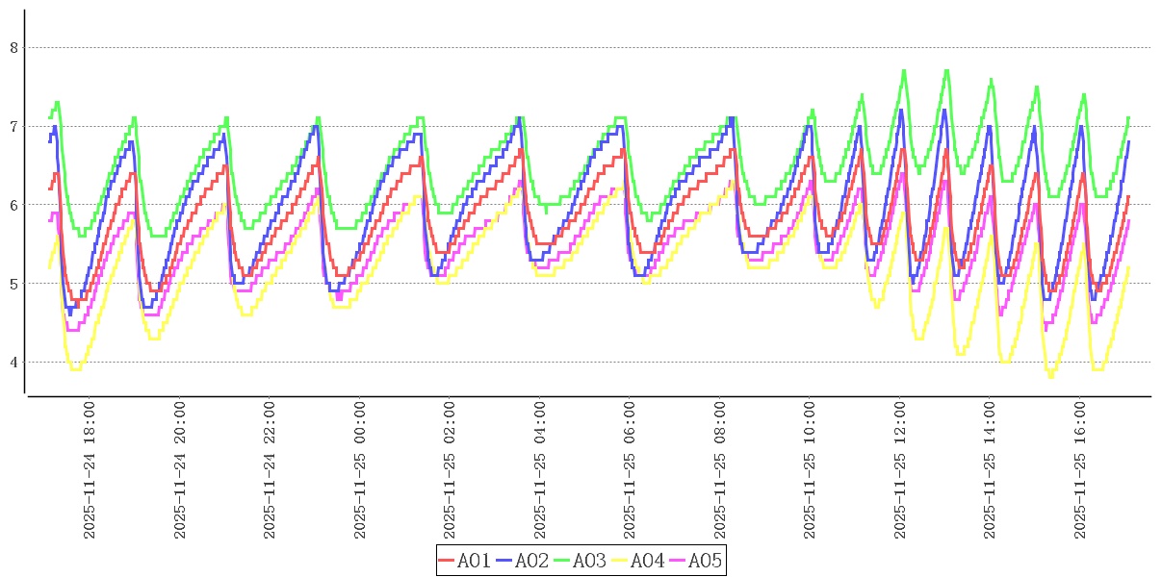1162x577 pixels.
Task: Toggle the A02 series legend label
Action: [531, 561]
